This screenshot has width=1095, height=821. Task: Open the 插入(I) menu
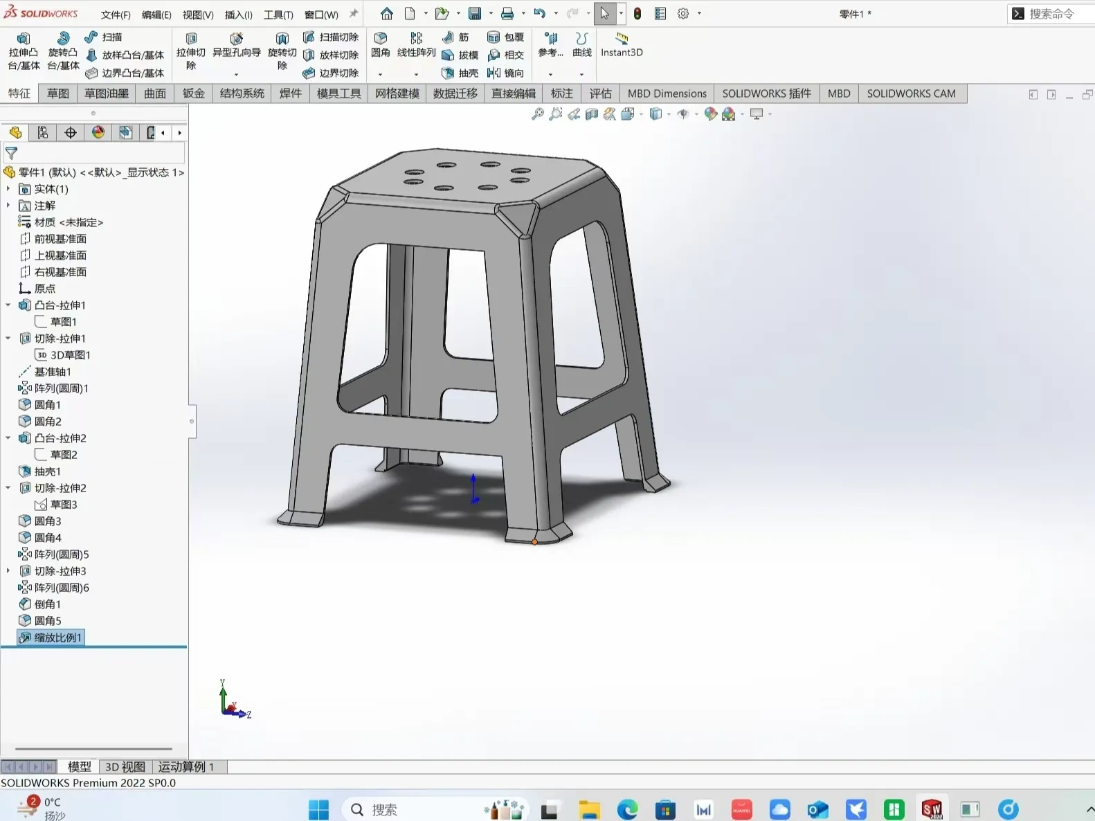[239, 15]
